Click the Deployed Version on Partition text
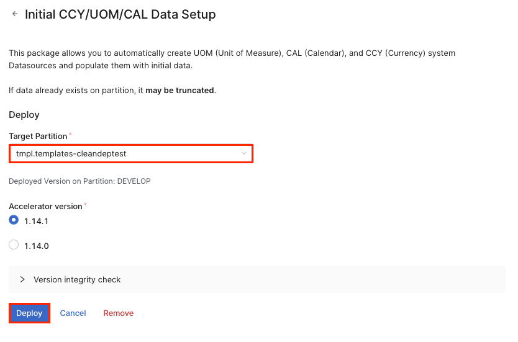Image resolution: width=518 pixels, height=342 pixels. click(80, 181)
